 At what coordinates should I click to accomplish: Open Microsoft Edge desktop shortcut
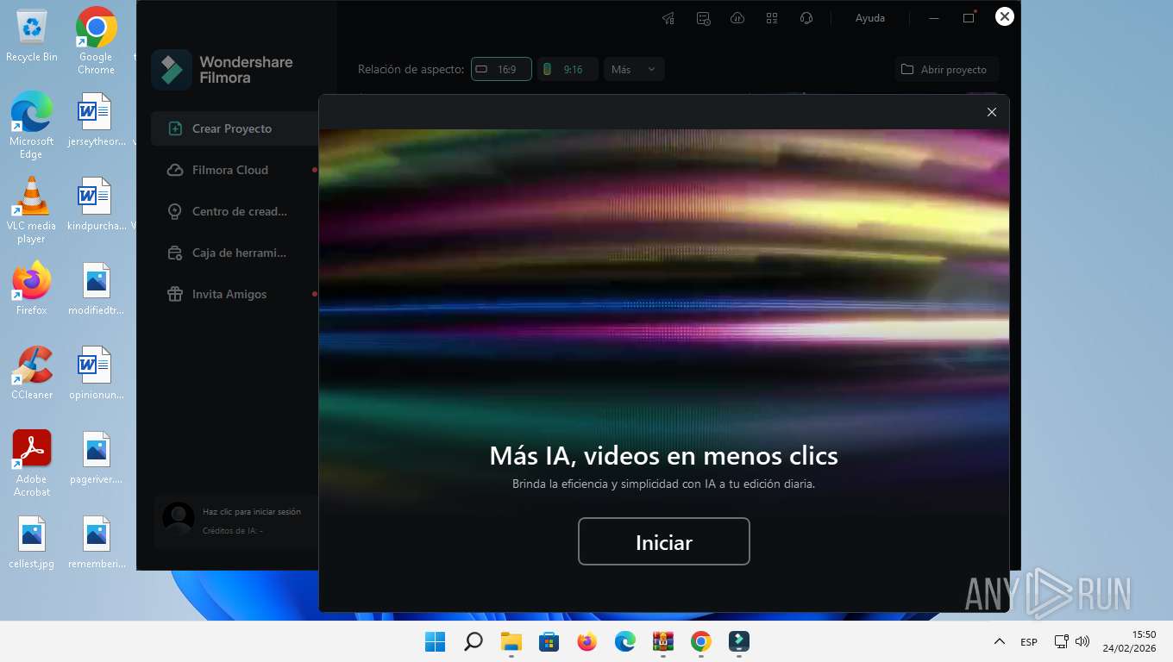tap(32, 126)
